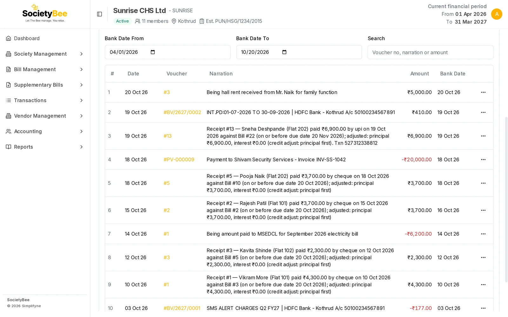Image resolution: width=508 pixels, height=317 pixels.
Task: Click the -₹20,000.00 amount cell
Action: click(417, 159)
